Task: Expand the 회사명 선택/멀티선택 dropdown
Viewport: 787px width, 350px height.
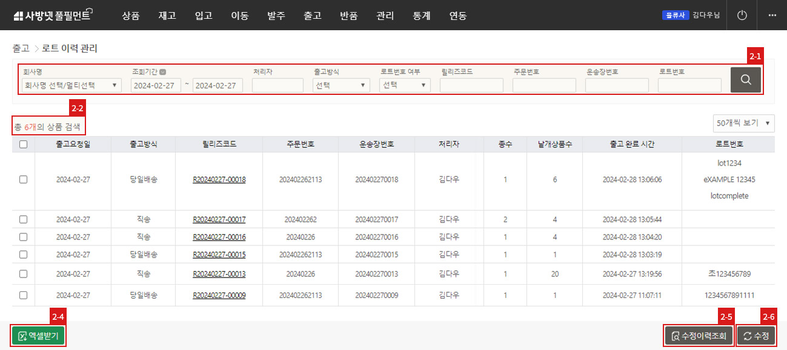Action: (71, 85)
